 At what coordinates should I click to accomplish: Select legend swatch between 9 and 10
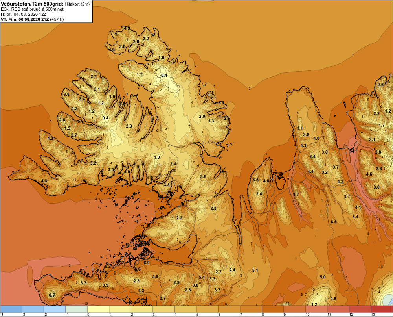click(294, 309)
